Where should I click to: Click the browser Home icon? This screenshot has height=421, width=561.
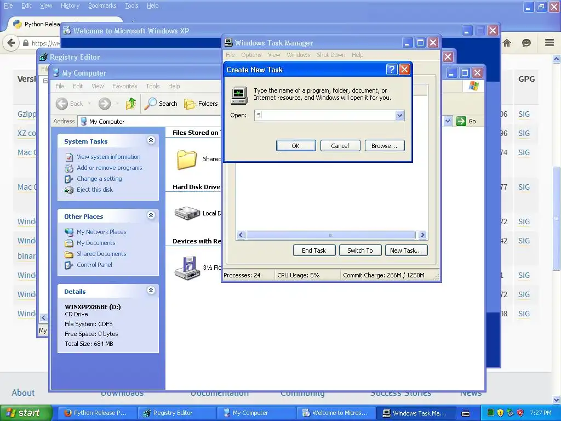[x=507, y=43]
